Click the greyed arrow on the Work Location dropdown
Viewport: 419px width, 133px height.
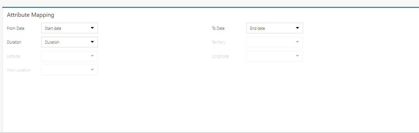(92, 70)
